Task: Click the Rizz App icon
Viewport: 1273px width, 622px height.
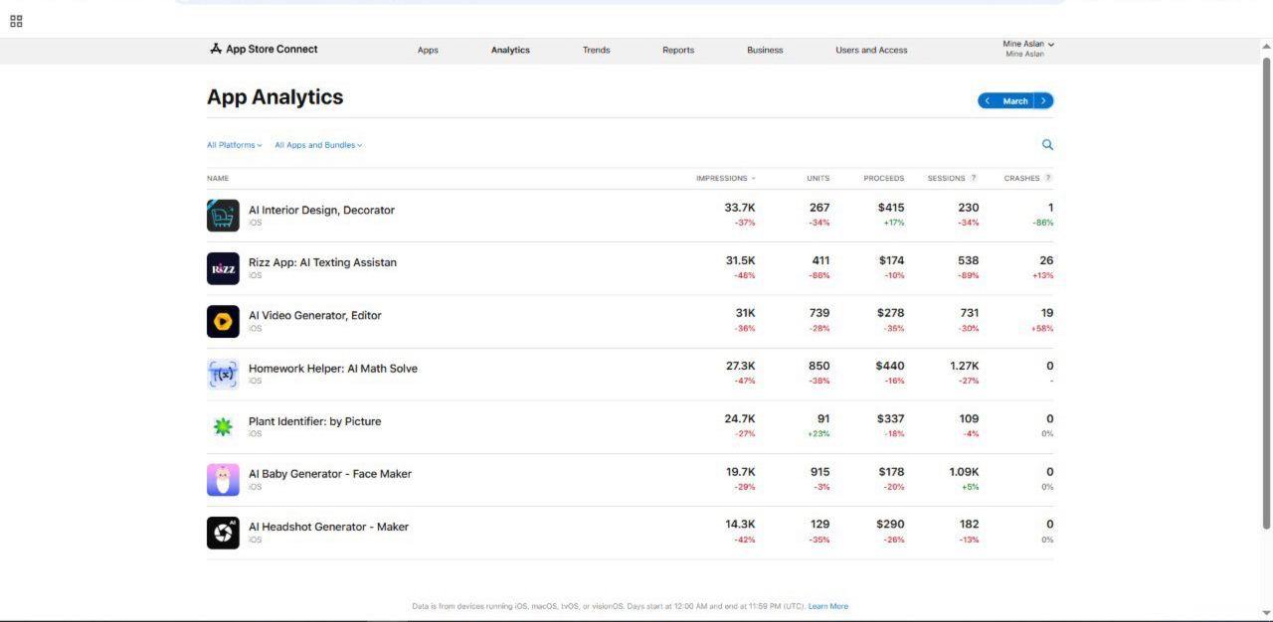Action: tap(223, 268)
